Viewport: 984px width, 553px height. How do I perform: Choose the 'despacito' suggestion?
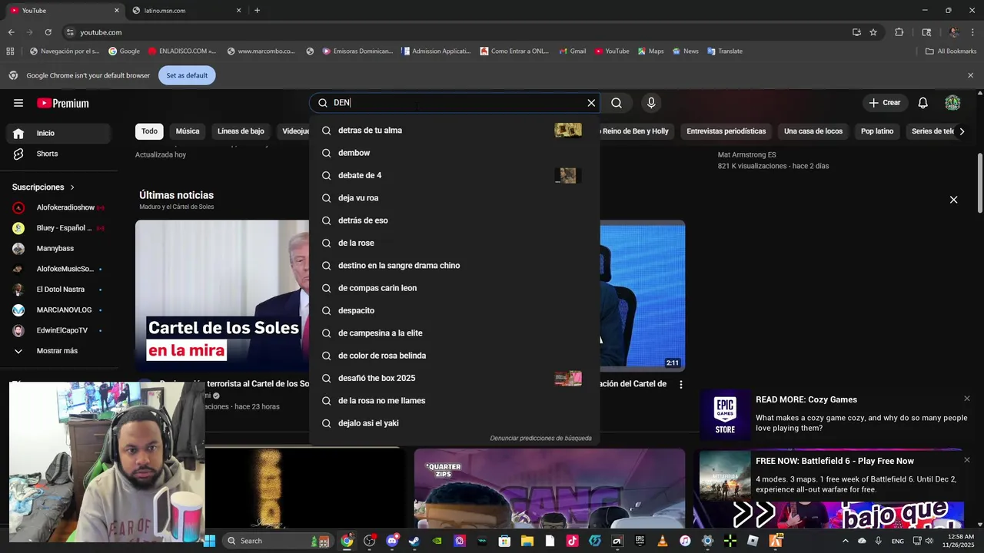pos(454,310)
